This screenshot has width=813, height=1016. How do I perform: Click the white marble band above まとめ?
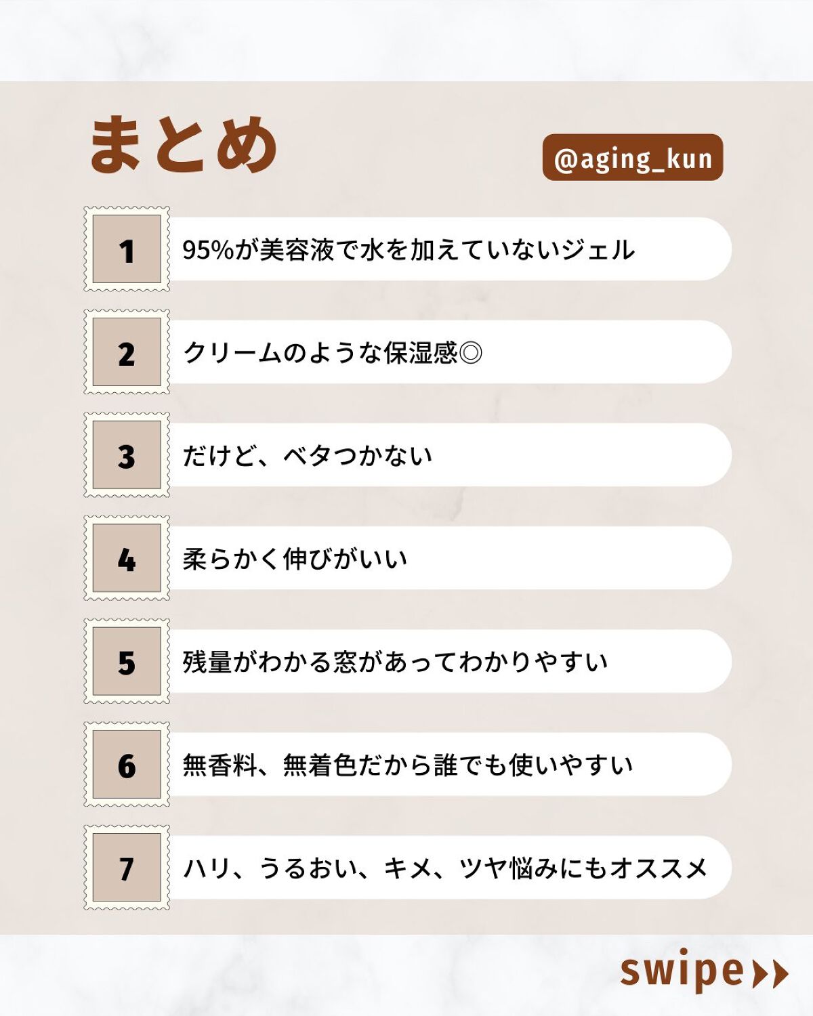click(x=406, y=39)
